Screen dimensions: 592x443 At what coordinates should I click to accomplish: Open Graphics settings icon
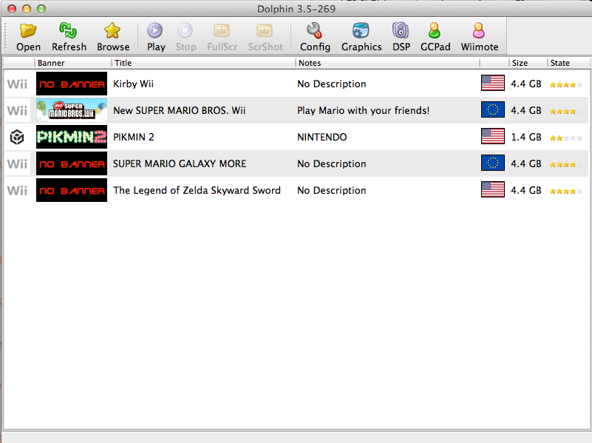click(x=361, y=30)
